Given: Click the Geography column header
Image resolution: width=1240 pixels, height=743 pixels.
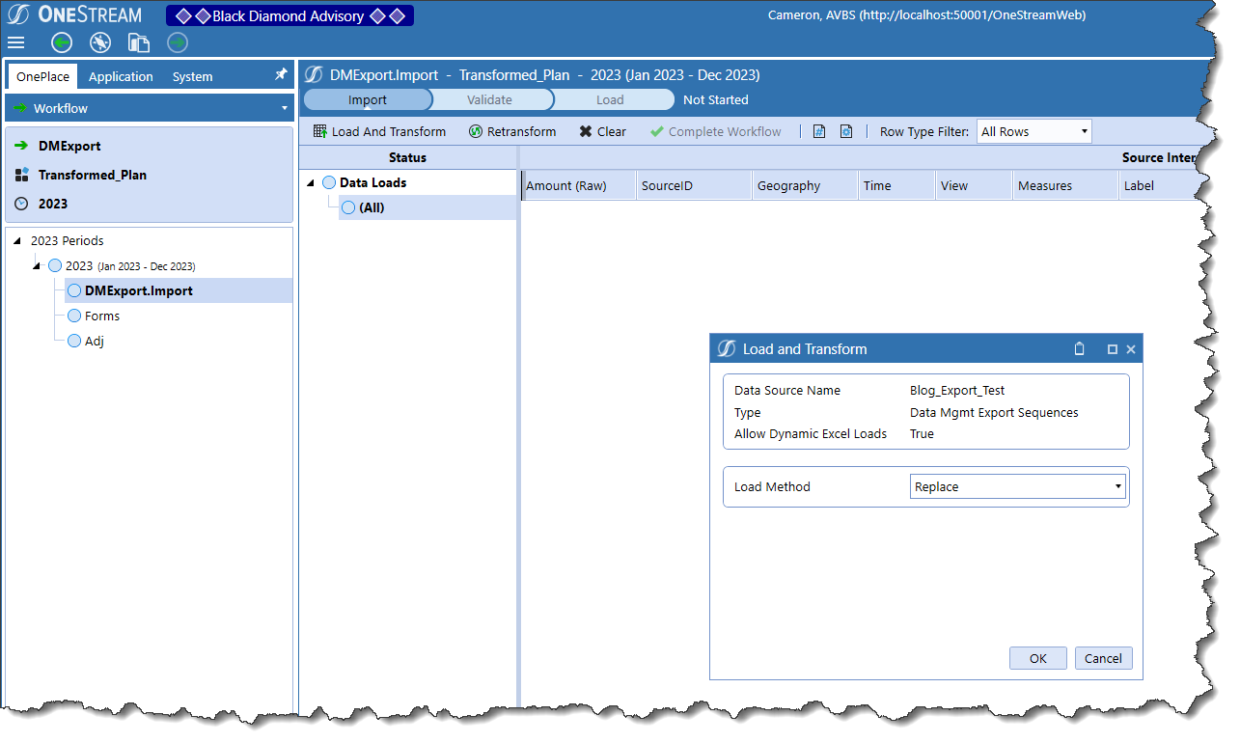Looking at the screenshot, I should coord(806,185).
